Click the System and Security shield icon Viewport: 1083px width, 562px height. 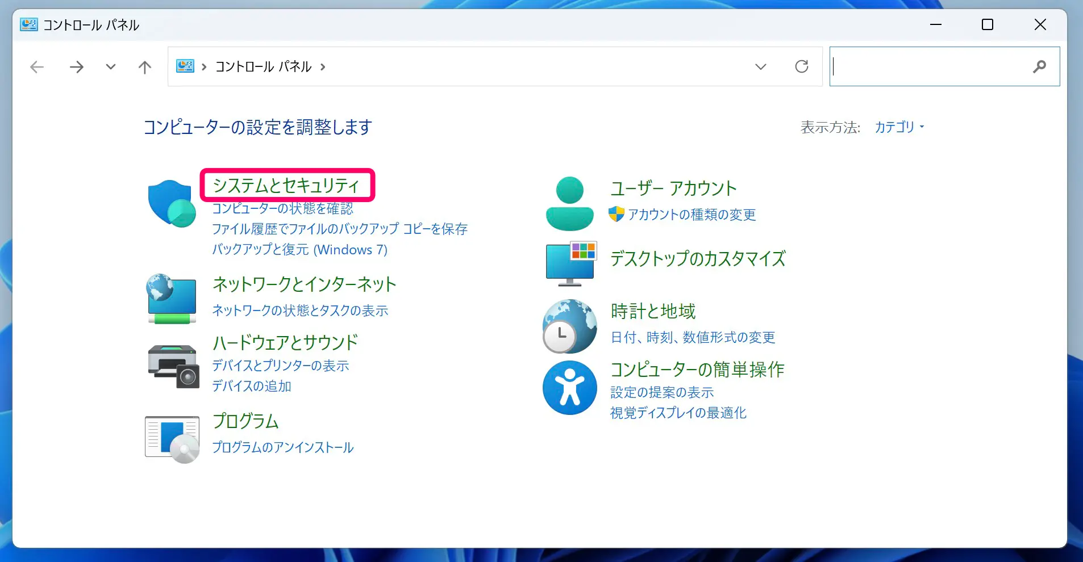pos(172,204)
